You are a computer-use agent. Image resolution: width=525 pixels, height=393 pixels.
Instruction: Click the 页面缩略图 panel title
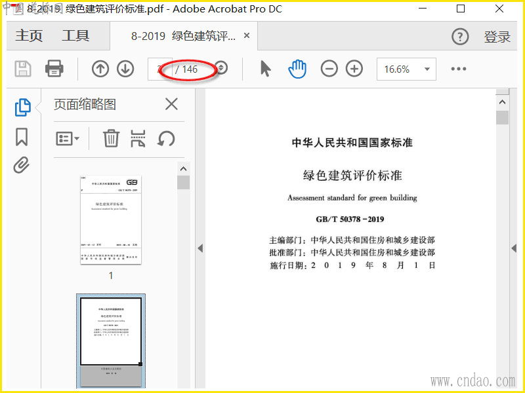85,105
